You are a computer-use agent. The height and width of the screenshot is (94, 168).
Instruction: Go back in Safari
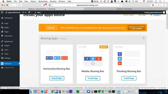point(11,5)
